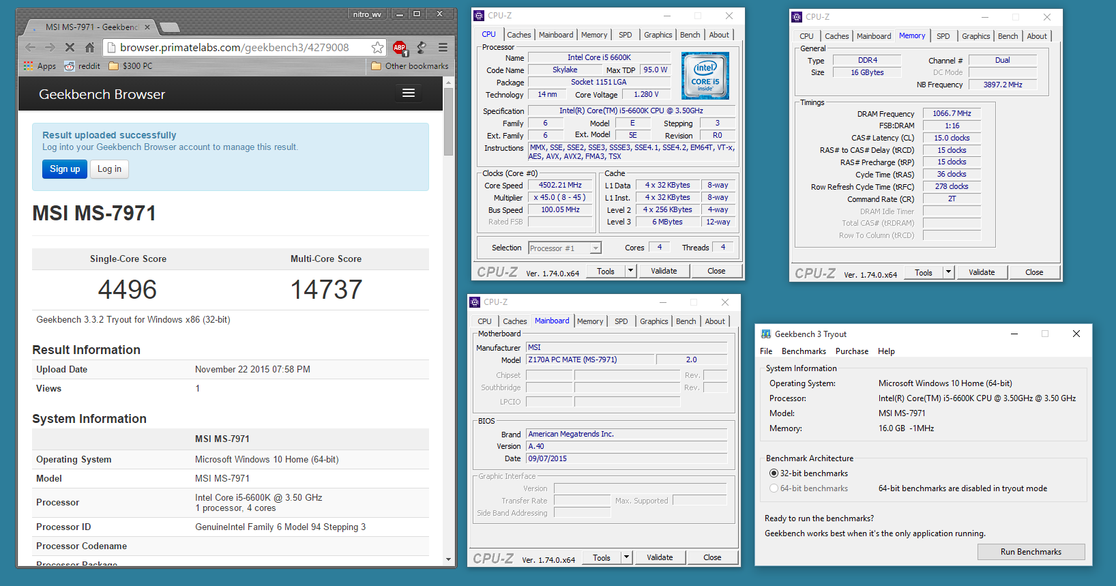Click CPU-Z title icon in the Mainboard window
1116x586 pixels.
[475, 302]
